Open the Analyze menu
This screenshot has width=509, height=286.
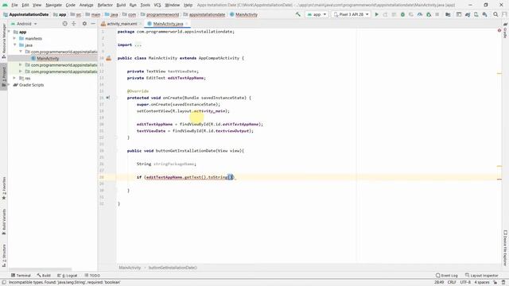(x=86, y=5)
